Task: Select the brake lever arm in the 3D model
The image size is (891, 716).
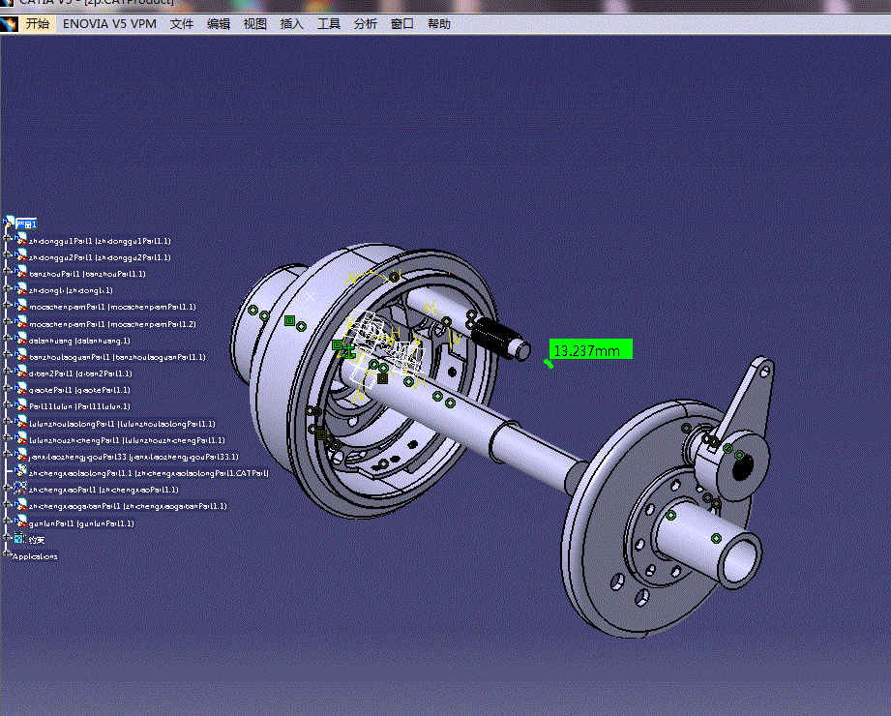Action: [x=744, y=403]
